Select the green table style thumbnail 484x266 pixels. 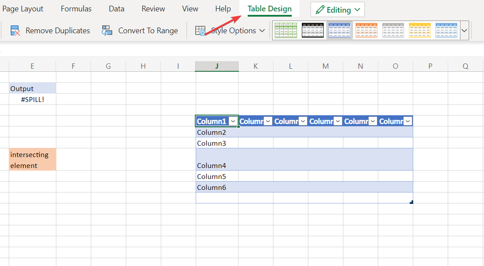[286, 30]
